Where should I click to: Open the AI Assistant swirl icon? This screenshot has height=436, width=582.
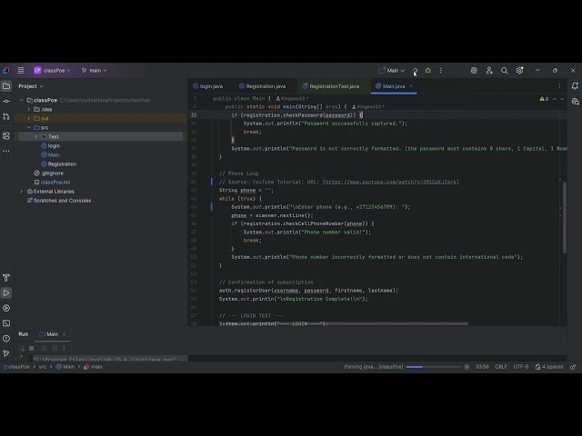coord(474,70)
